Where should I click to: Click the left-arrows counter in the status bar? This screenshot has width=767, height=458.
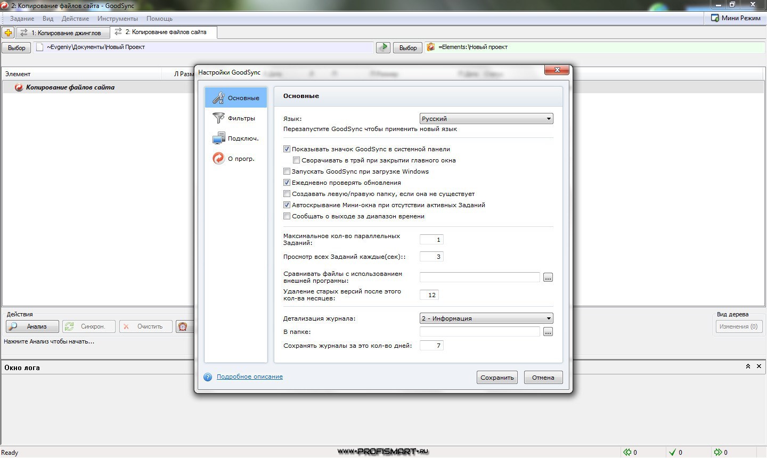[630, 452]
